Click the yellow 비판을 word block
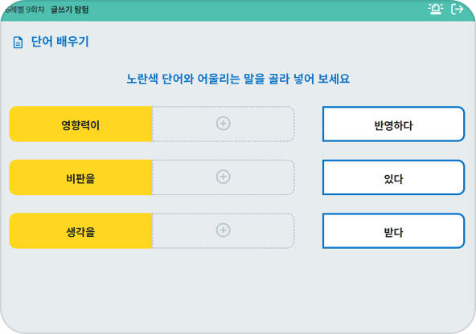Screen dimensions: 476x334 coord(80,177)
